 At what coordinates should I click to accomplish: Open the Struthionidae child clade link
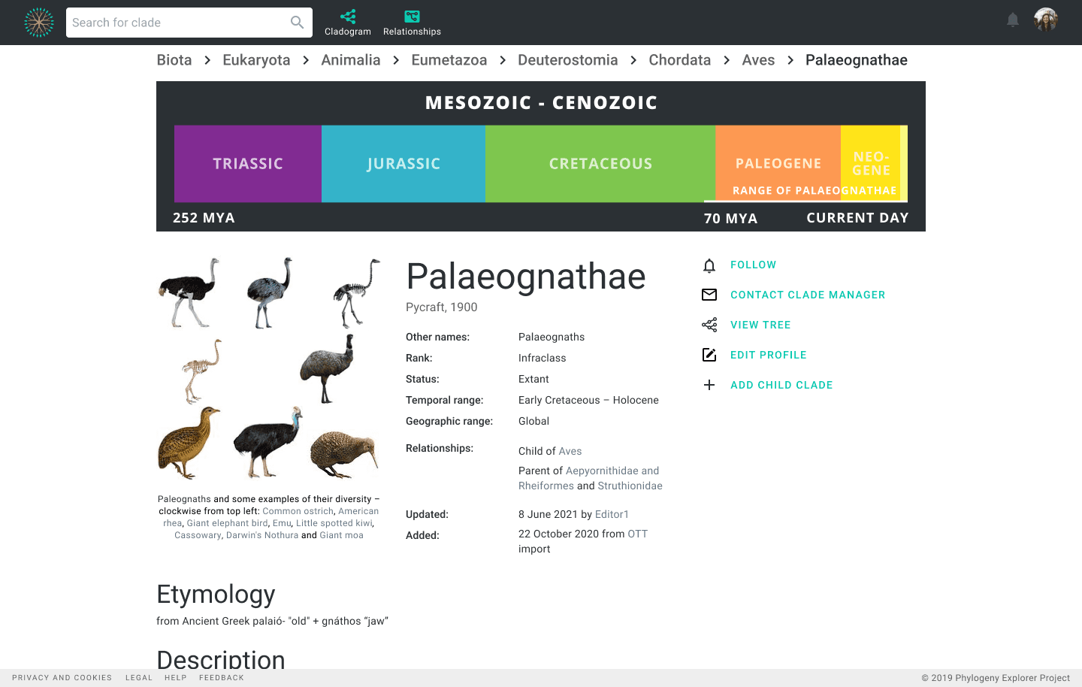tap(630, 486)
